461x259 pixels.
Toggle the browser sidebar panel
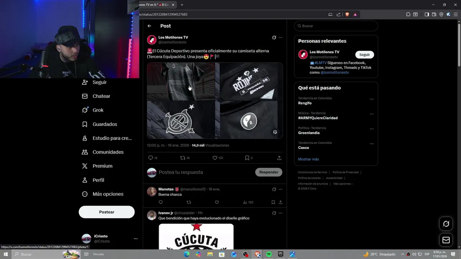[426, 14]
